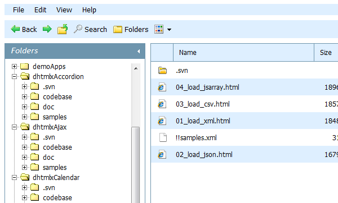
Task: Select file 04_load_jsarray.html
Action: point(244,87)
